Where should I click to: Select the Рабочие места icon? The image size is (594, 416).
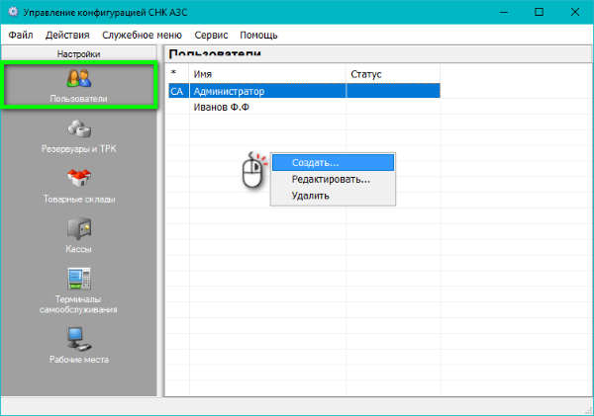click(x=79, y=339)
